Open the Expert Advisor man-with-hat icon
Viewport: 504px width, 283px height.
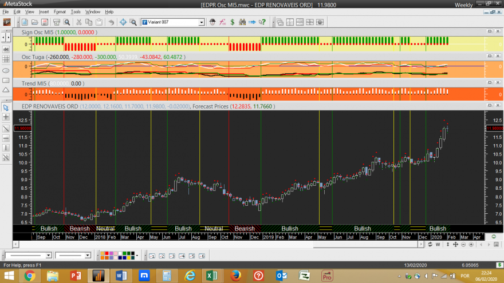(x=212, y=22)
